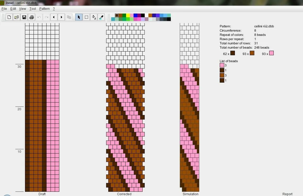Pick the light pink top-row palette swatch

click(132, 15)
